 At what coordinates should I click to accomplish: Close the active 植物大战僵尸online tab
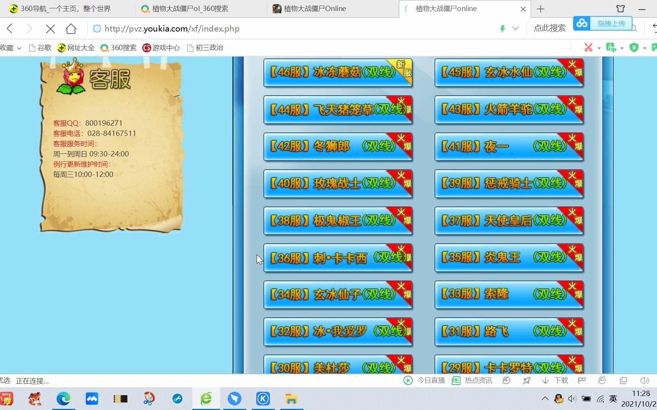click(523, 9)
